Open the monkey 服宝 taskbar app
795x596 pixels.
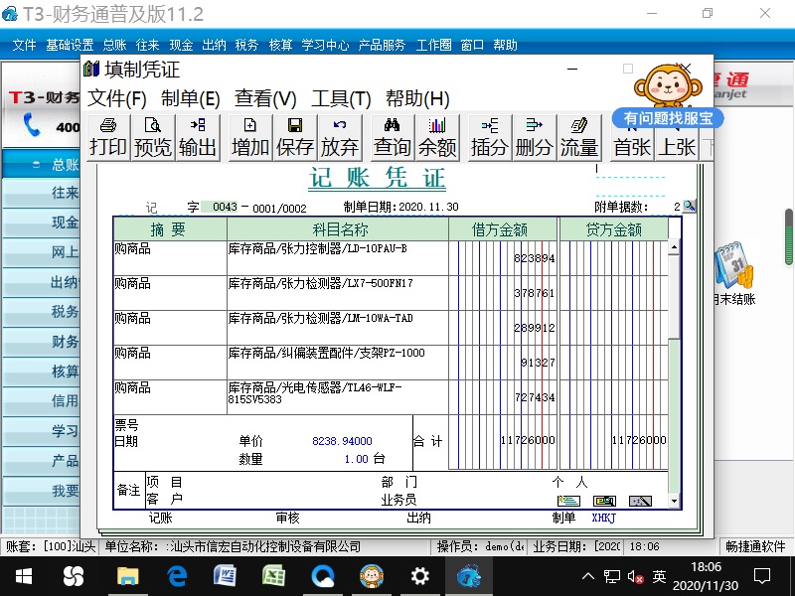point(372,576)
